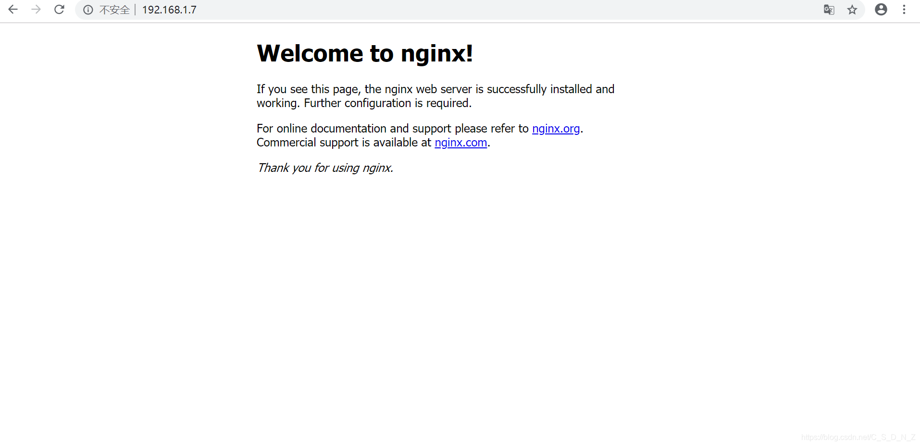Open the nginx.com commercial support link
Image resolution: width=920 pixels, height=446 pixels.
[x=461, y=143]
